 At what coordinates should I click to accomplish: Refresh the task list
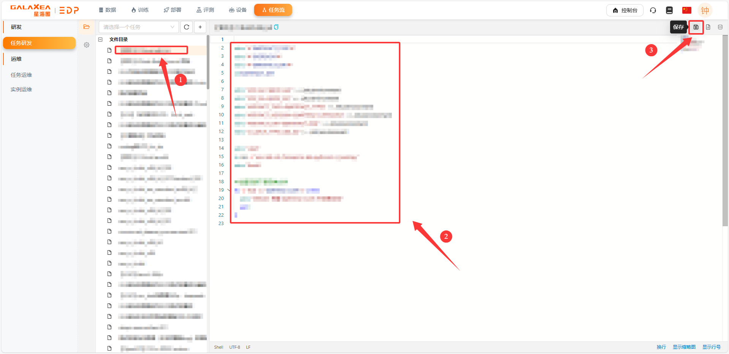coord(187,27)
